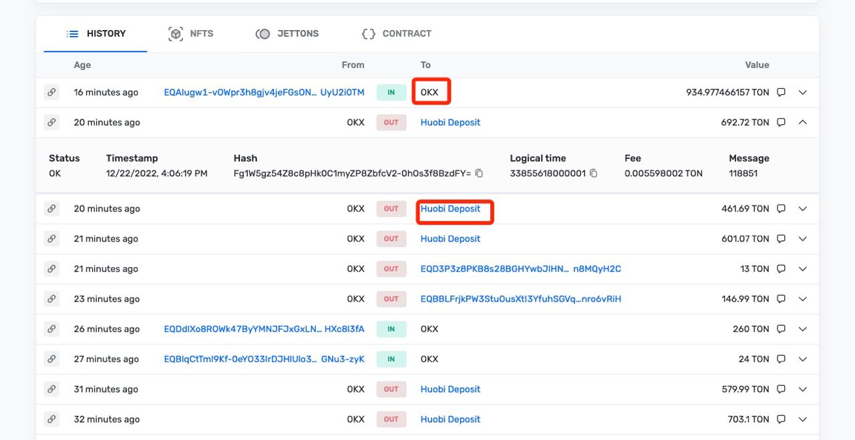Show comment icon for the 579.99 TON row
This screenshot has width=855, height=440.
click(781, 389)
